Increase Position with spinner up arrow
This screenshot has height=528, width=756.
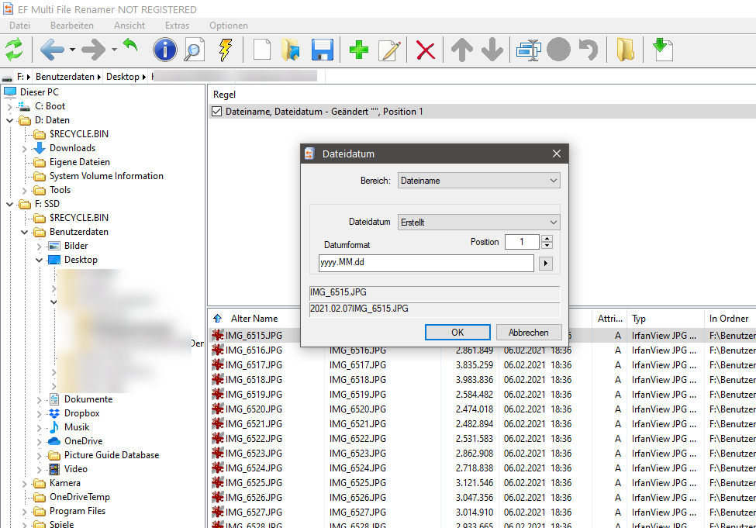547,238
